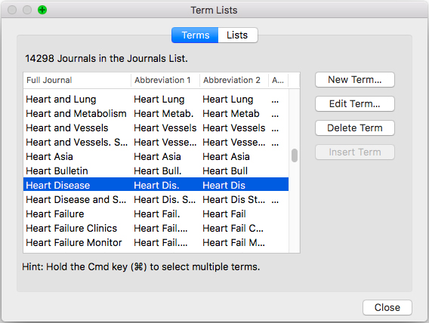Select the Heart and Lung journal row
The height and width of the screenshot is (323, 429).
coord(156,100)
